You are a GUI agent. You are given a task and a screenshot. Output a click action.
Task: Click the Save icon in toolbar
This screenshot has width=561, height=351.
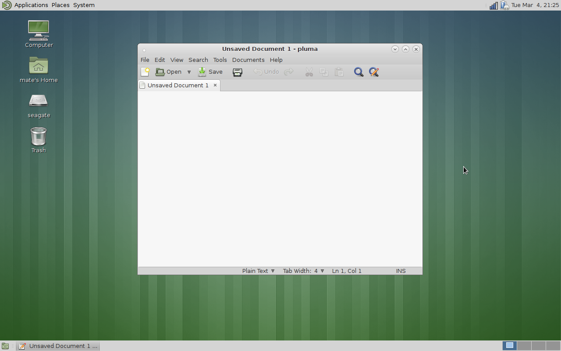(210, 72)
